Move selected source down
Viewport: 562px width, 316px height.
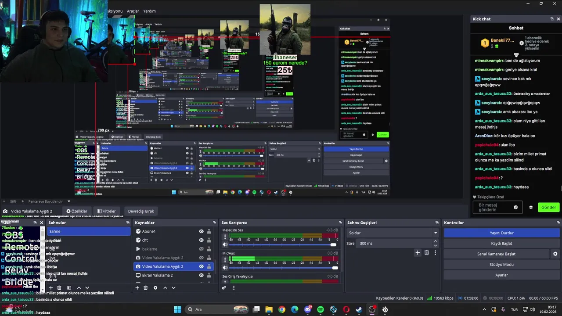click(173, 288)
